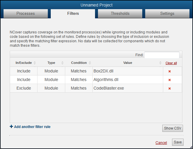Screen dimensions: 193x149
Task: Focus the Find search field
Action: click(162, 55)
